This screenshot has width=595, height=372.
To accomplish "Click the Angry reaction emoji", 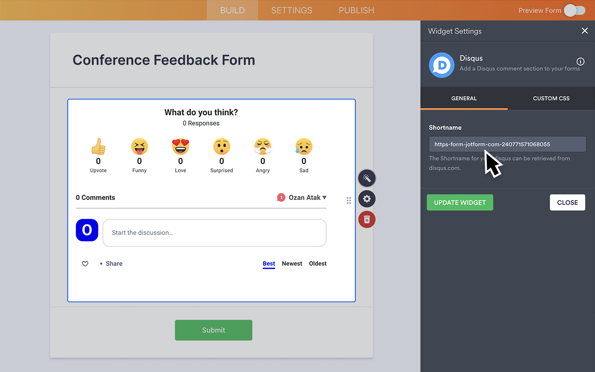I will click(x=263, y=146).
